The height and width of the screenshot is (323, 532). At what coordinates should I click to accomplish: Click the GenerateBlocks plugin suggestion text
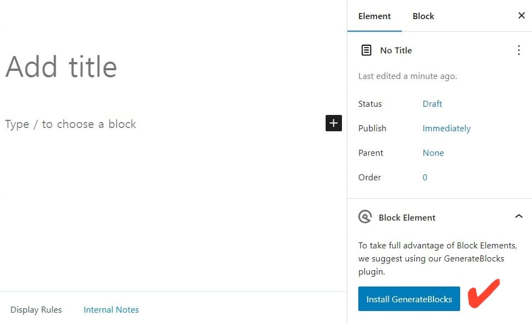click(x=438, y=259)
